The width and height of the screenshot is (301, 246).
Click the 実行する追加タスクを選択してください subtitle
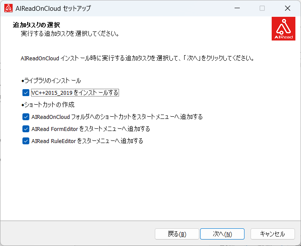[70, 34]
